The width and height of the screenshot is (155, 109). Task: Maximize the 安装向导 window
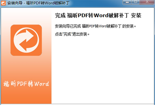point(136,2)
